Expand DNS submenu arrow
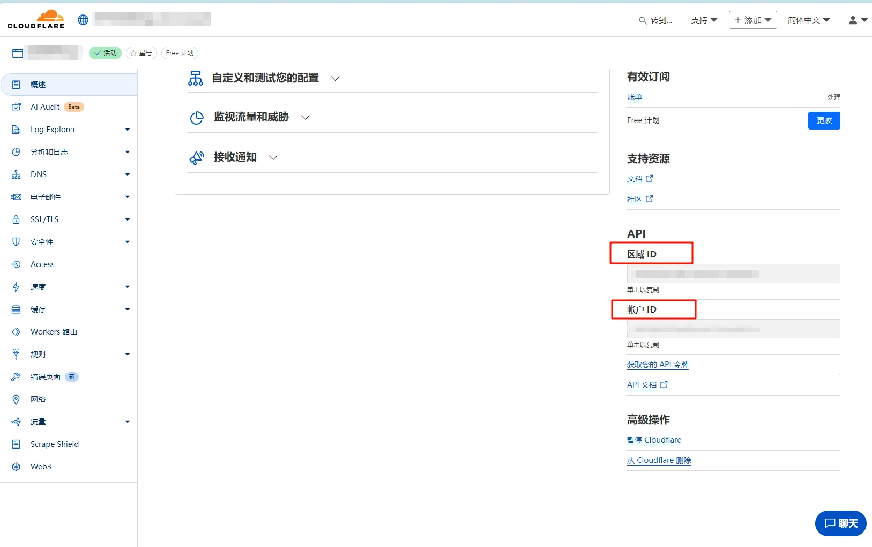This screenshot has height=547, width=872. point(128,174)
